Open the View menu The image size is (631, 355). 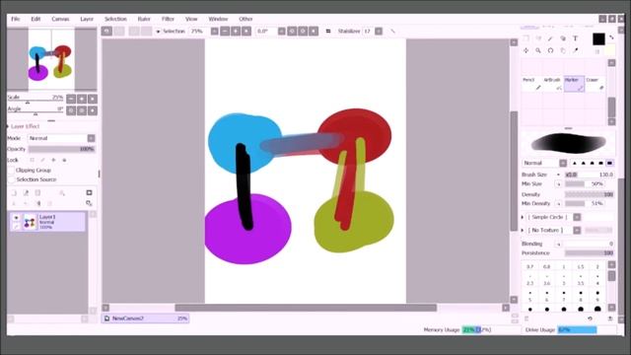[x=191, y=19]
